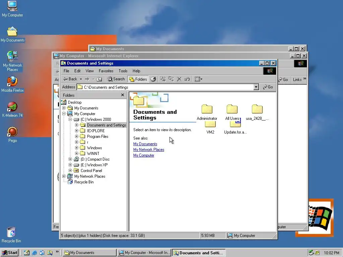Viewport: 343px width, 257px height.
Task: Follow the My Computer link
Action: point(144,155)
